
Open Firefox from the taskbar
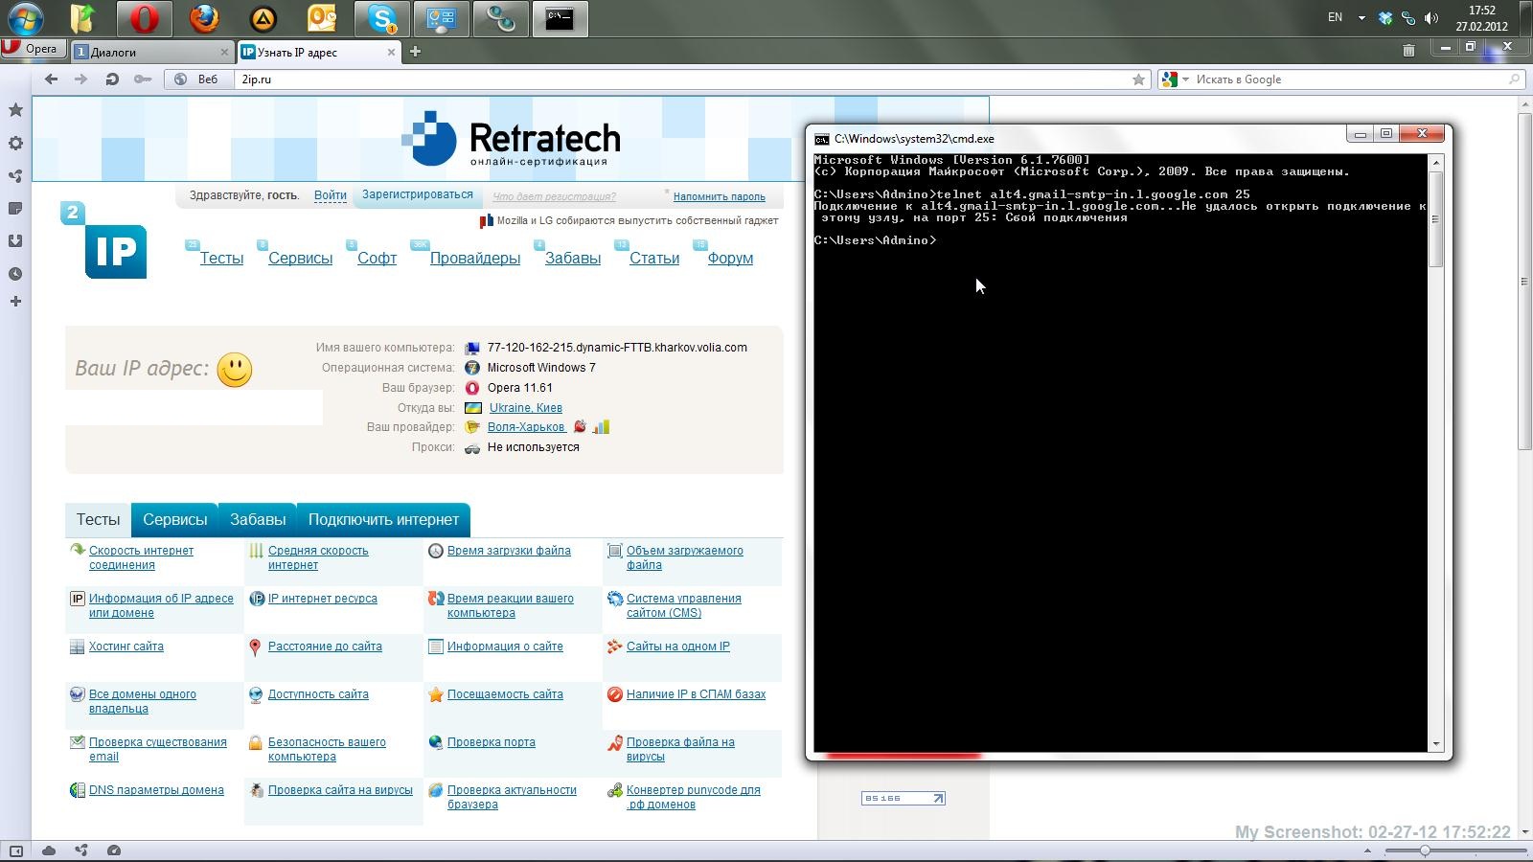(x=204, y=18)
